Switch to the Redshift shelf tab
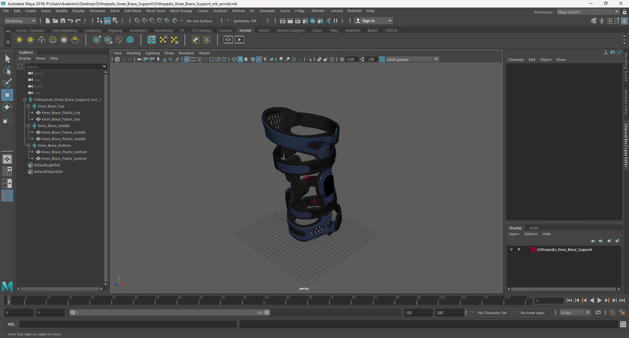Viewport: 629px width, 338px height. 353,30
